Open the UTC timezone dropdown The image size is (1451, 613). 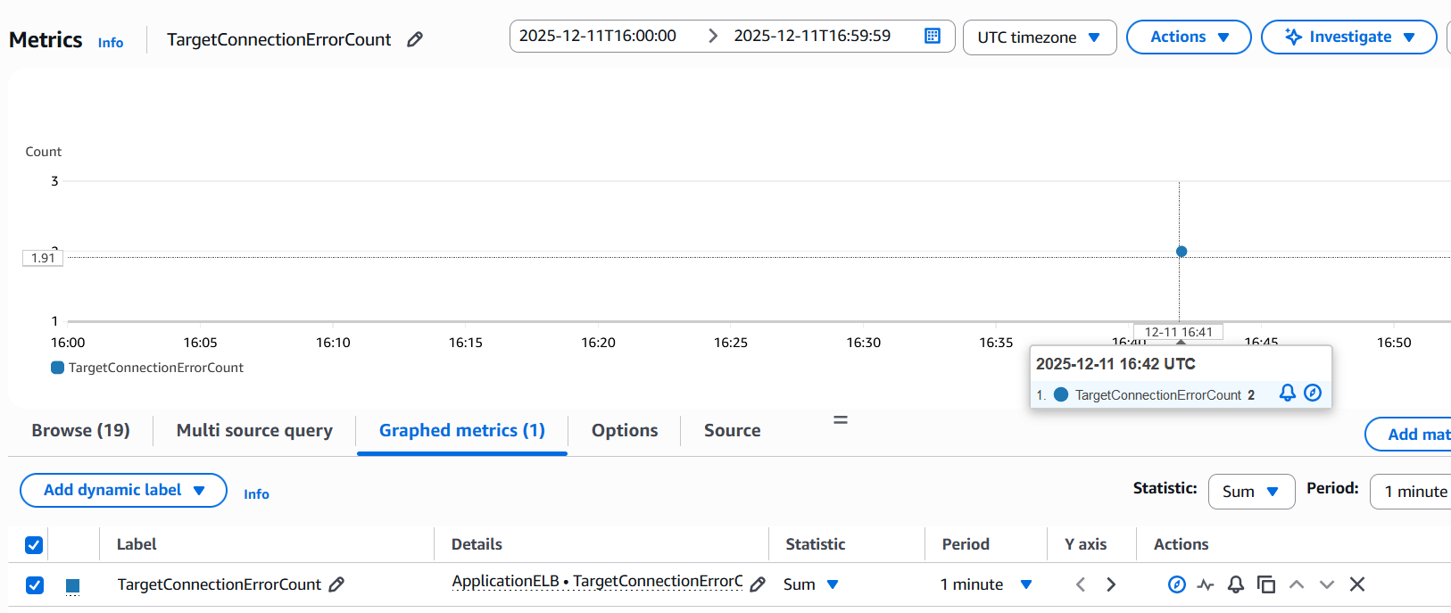[x=1040, y=37]
